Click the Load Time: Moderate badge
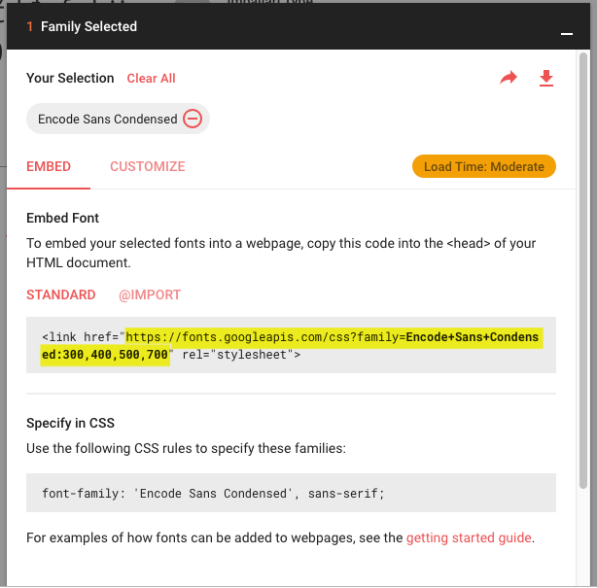Image resolution: width=597 pixels, height=588 pixels. 483,166
